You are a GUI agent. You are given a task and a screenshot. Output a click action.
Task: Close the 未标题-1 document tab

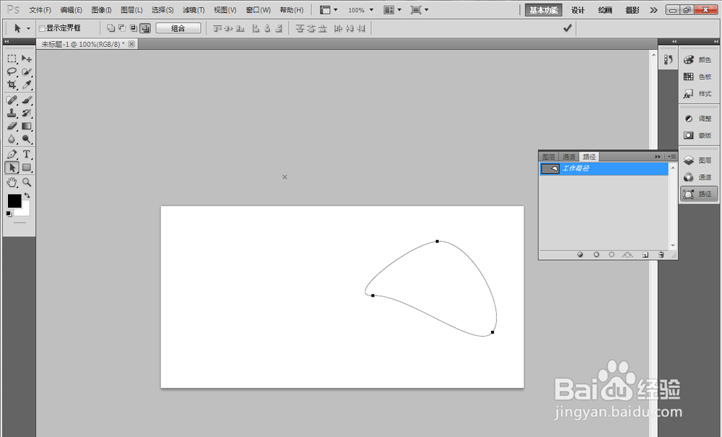tap(131, 44)
